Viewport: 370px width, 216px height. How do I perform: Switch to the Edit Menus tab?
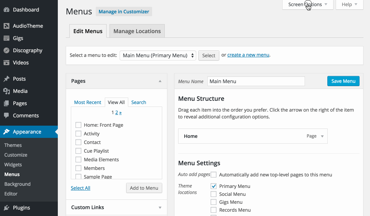pyautogui.click(x=88, y=31)
